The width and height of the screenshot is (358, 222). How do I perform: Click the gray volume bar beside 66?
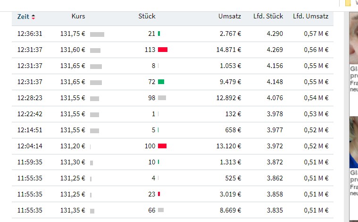161,210
